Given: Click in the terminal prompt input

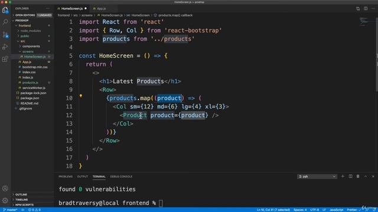Looking at the screenshot, I should 161,203.
